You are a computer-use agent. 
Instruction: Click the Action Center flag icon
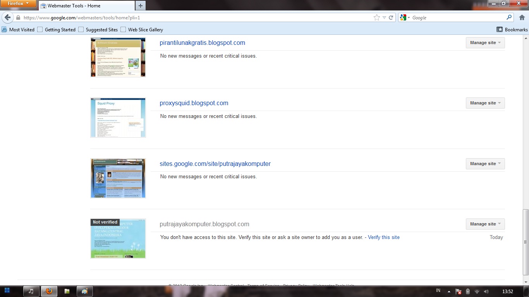tap(458, 292)
